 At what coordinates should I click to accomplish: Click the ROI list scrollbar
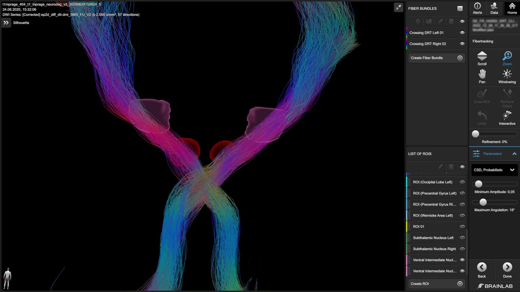[x=467, y=252]
